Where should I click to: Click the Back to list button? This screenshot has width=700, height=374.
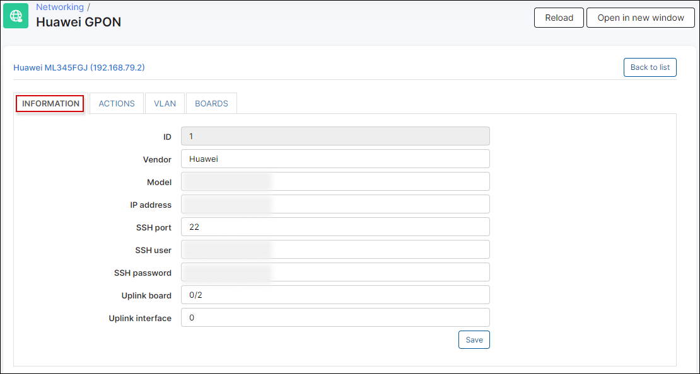(650, 67)
